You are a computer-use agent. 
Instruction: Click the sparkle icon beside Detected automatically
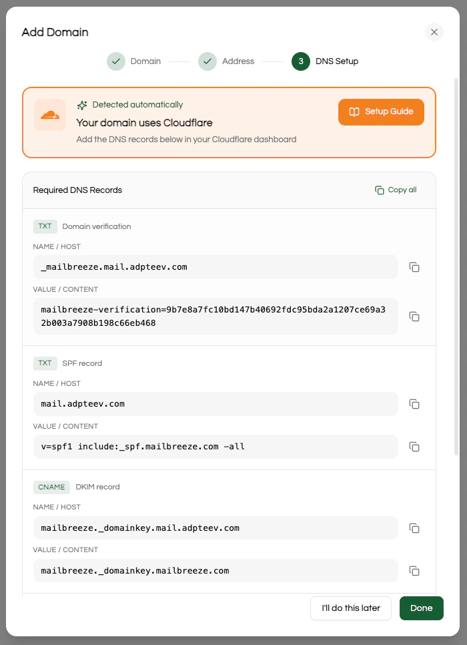pyautogui.click(x=82, y=105)
